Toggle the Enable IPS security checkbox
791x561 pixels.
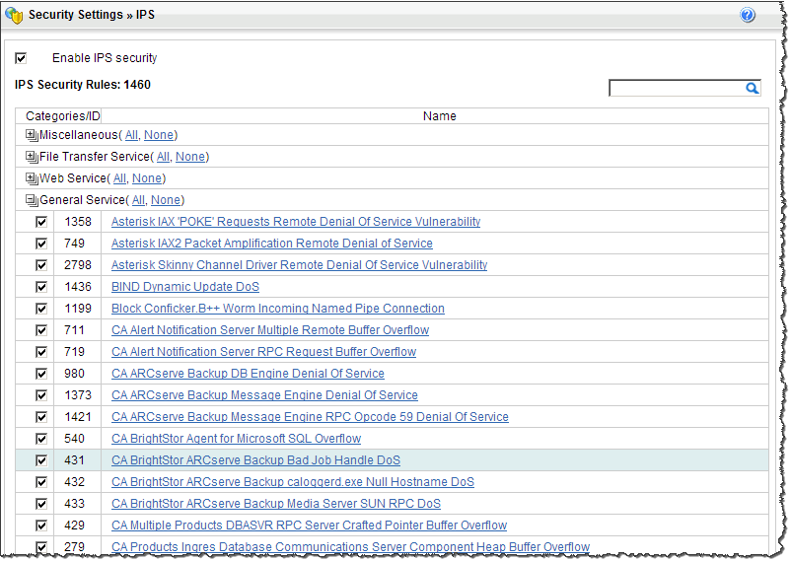pyautogui.click(x=22, y=58)
